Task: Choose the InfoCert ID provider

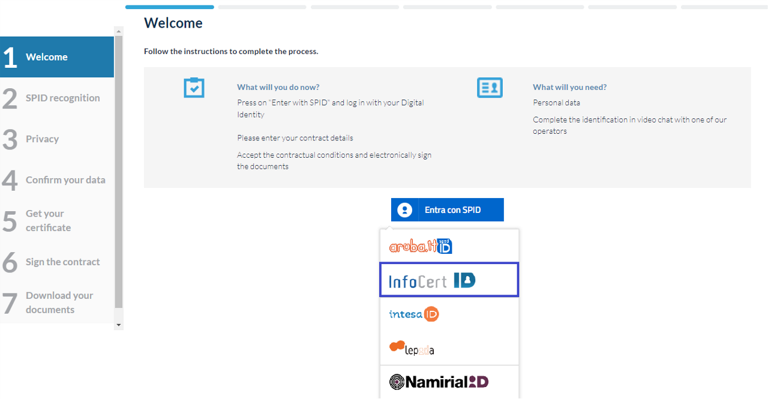Action: (x=432, y=280)
